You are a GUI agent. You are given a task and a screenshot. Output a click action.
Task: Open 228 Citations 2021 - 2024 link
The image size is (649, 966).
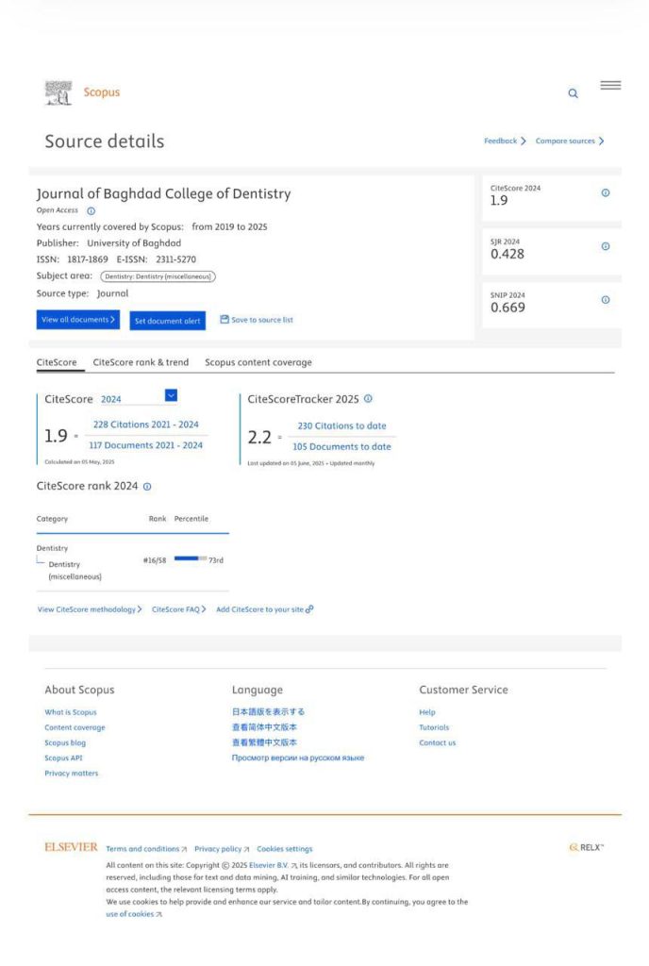click(146, 425)
